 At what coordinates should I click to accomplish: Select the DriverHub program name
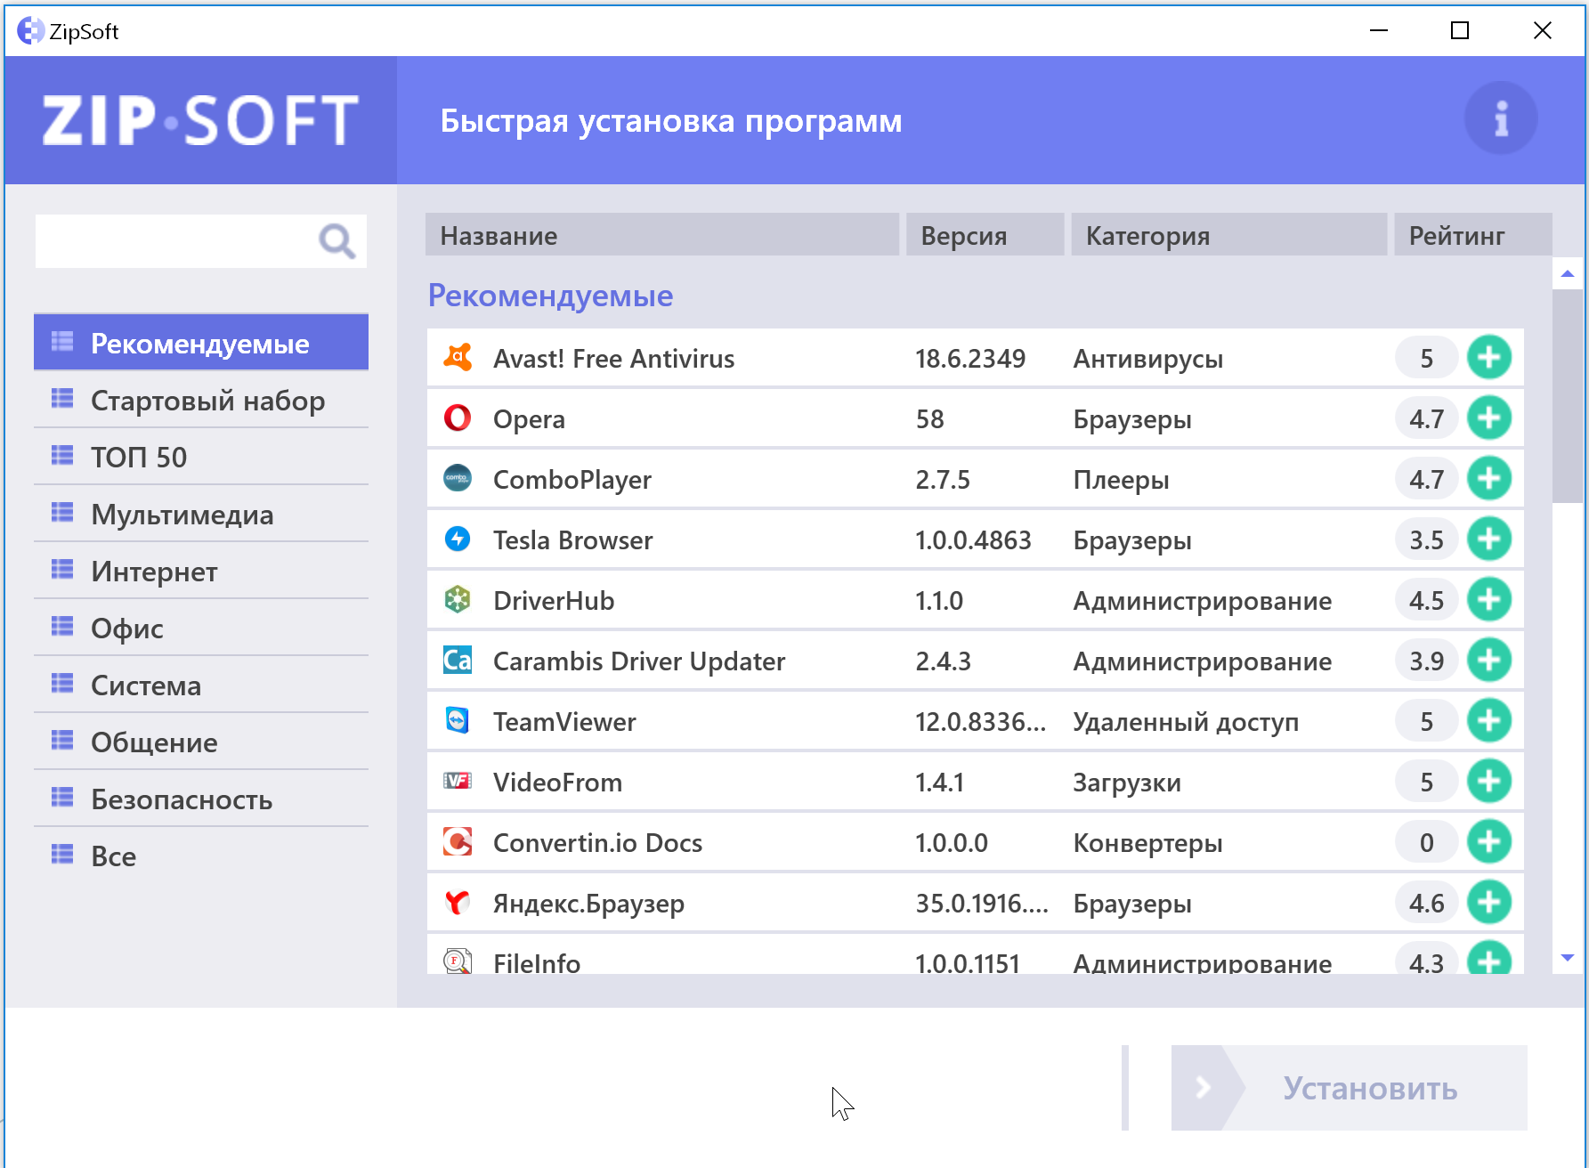[x=554, y=601]
